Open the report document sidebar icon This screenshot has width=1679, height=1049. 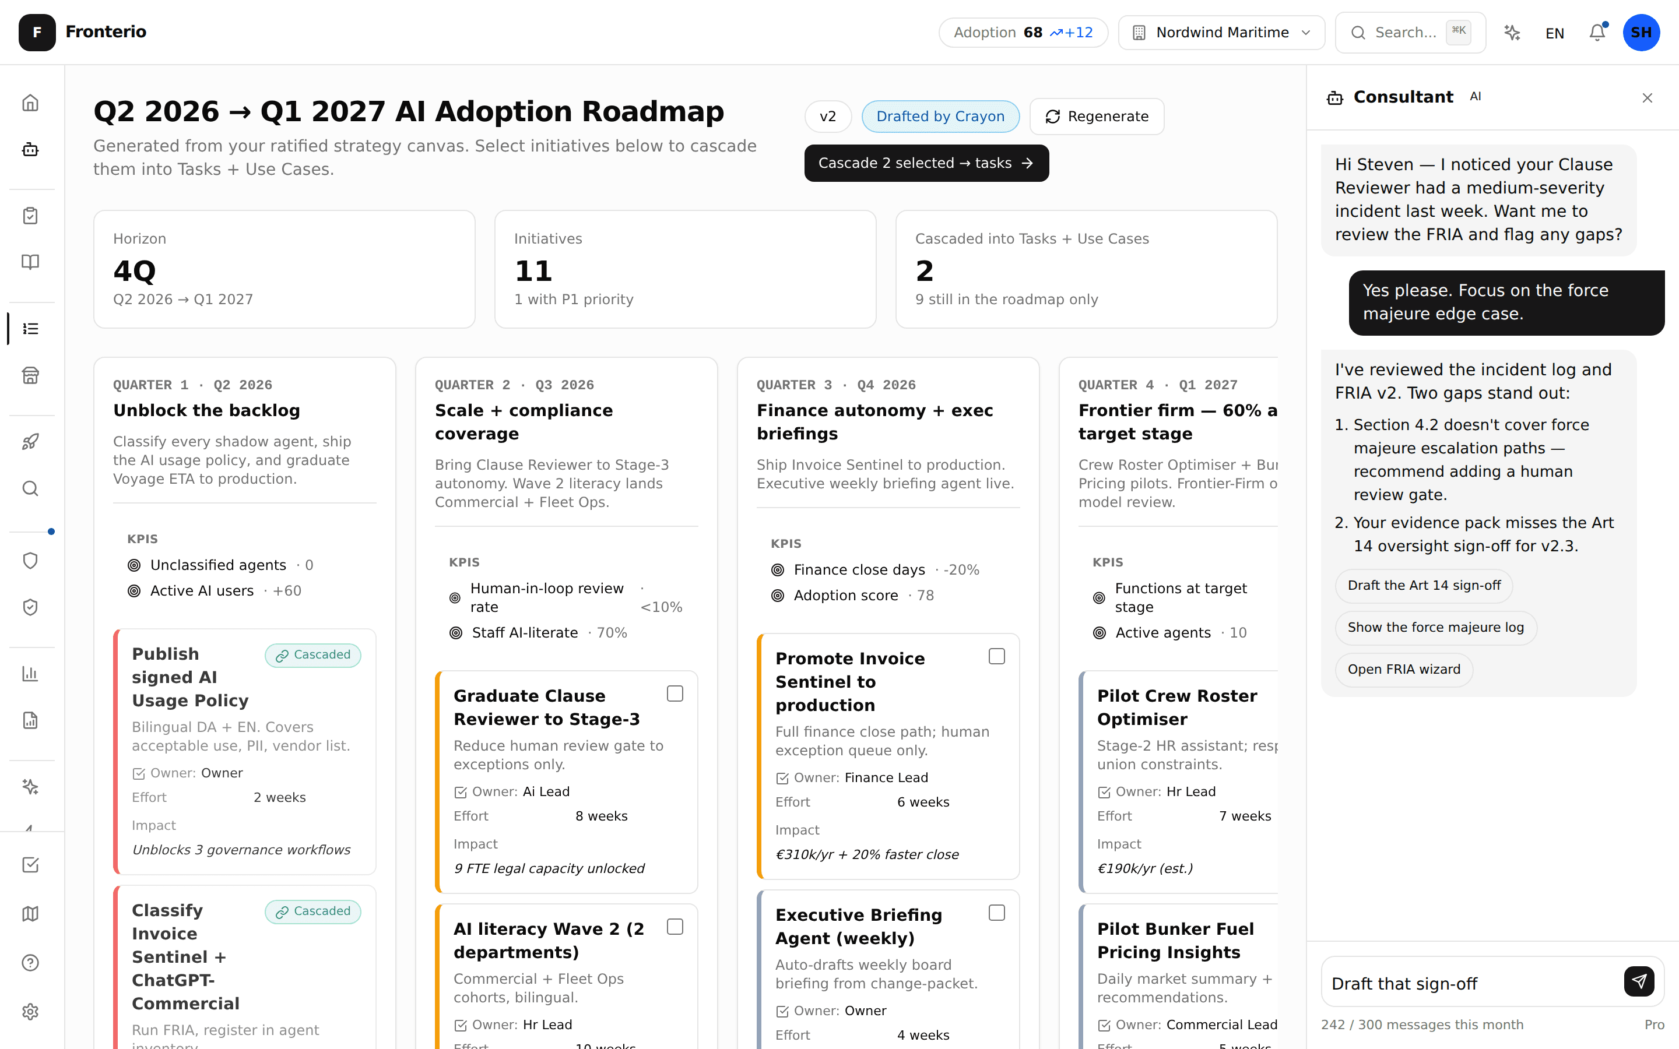[x=30, y=720]
